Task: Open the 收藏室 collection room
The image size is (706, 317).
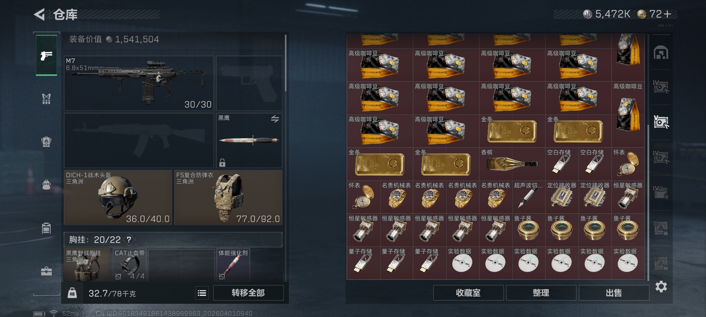Action: (x=468, y=293)
